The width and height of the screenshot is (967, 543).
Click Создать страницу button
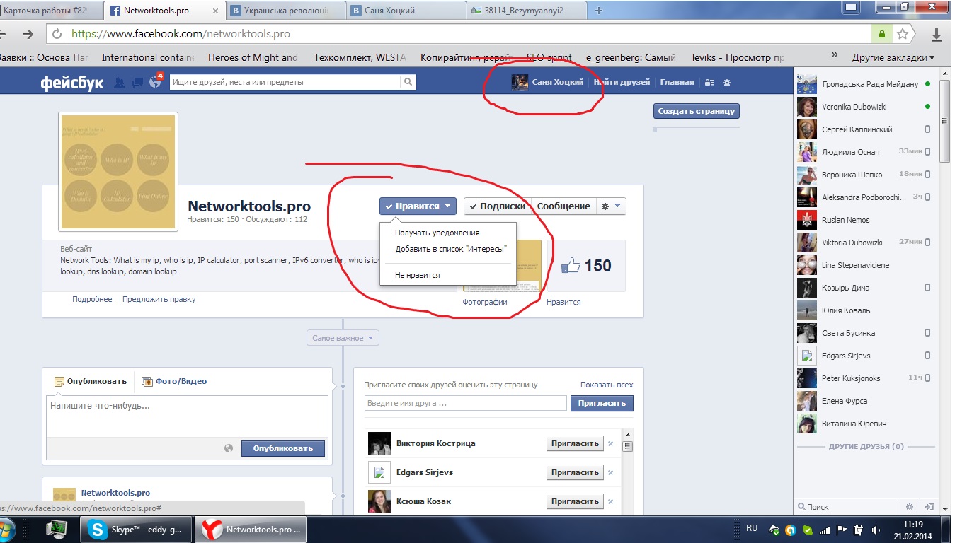coord(697,111)
